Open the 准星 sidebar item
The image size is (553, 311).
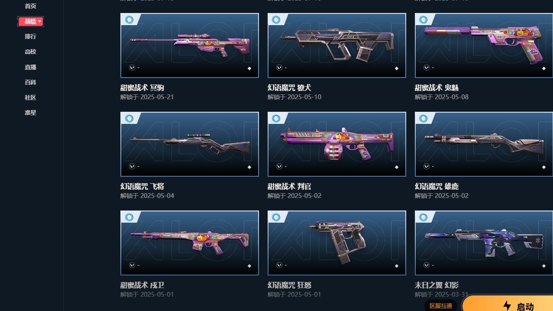coord(30,113)
